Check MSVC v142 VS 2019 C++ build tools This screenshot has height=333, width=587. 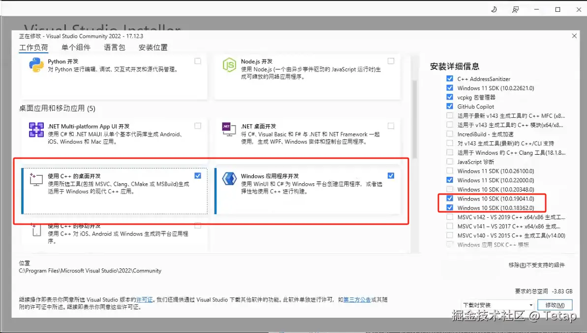[x=450, y=217]
